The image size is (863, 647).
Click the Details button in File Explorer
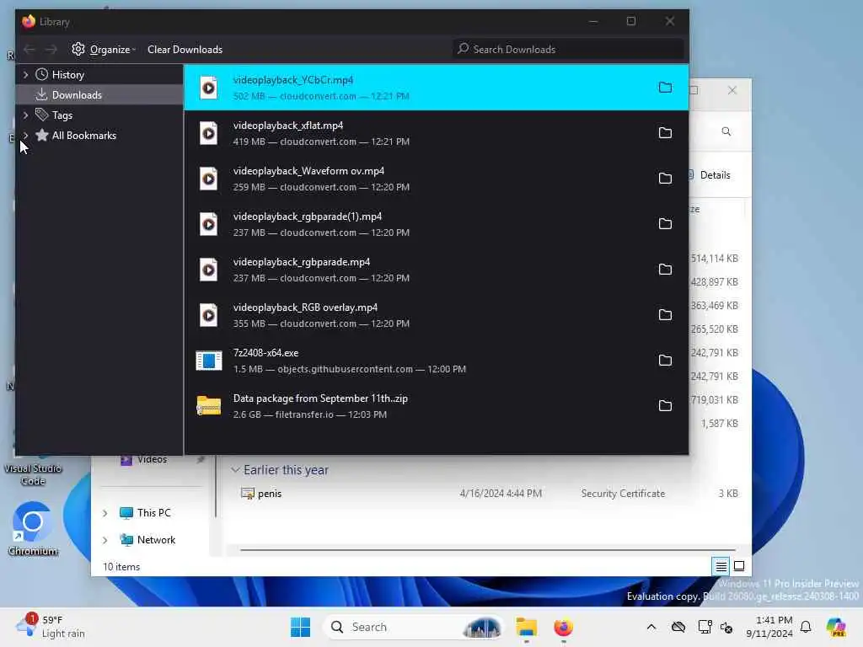pos(710,175)
